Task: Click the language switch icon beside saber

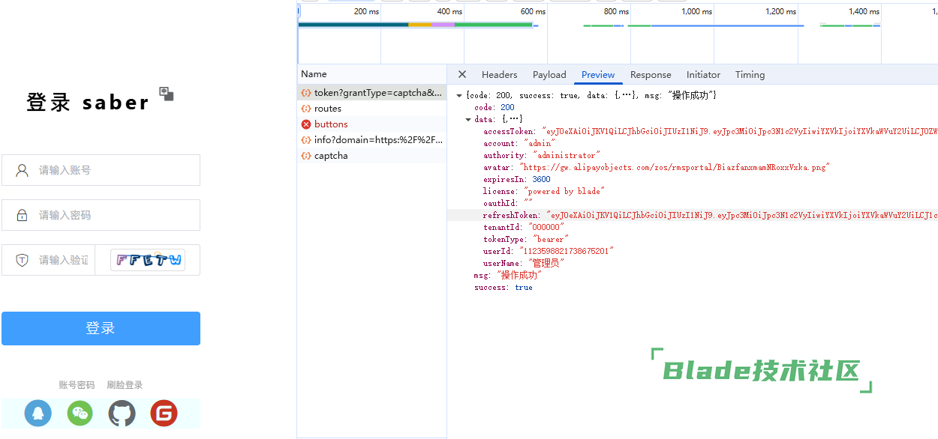Action: coord(167,94)
